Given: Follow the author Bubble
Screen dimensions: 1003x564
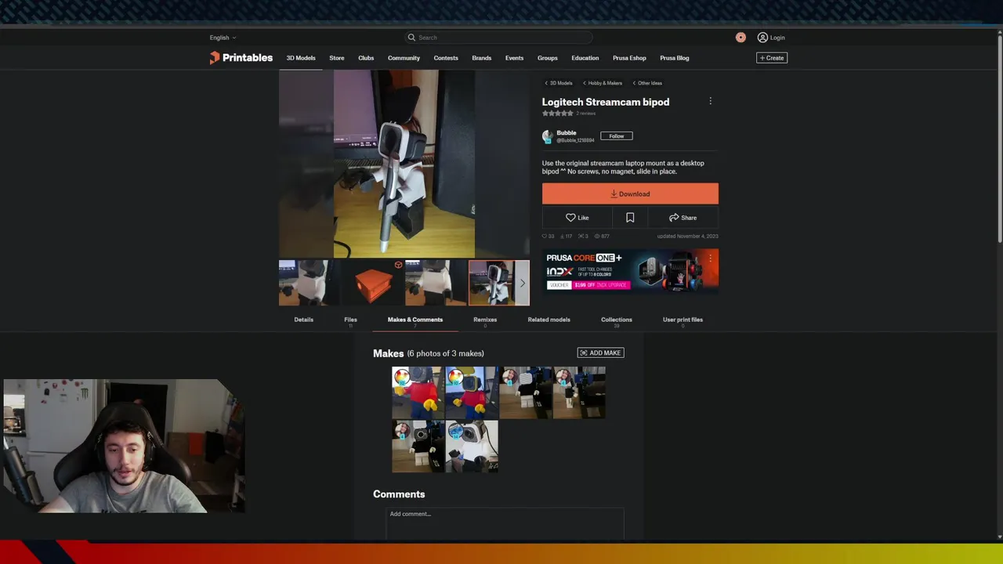Looking at the screenshot, I should [617, 136].
